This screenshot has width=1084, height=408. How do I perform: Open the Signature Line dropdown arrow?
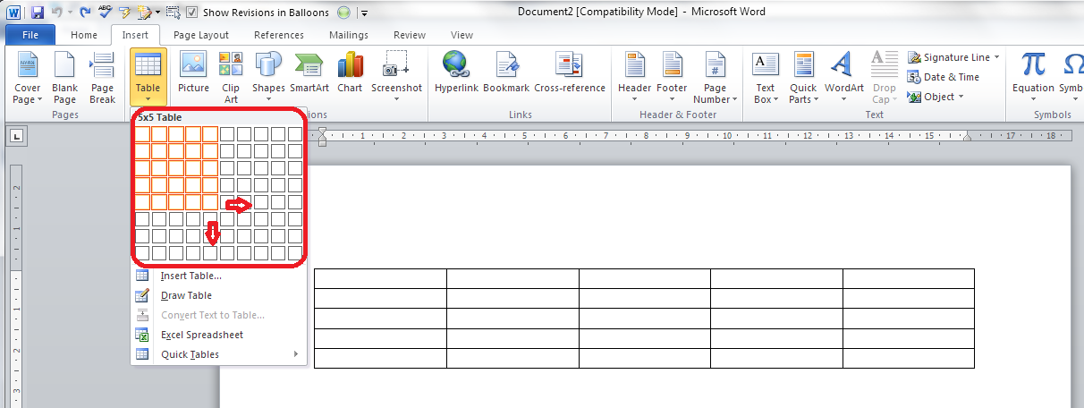click(x=997, y=57)
